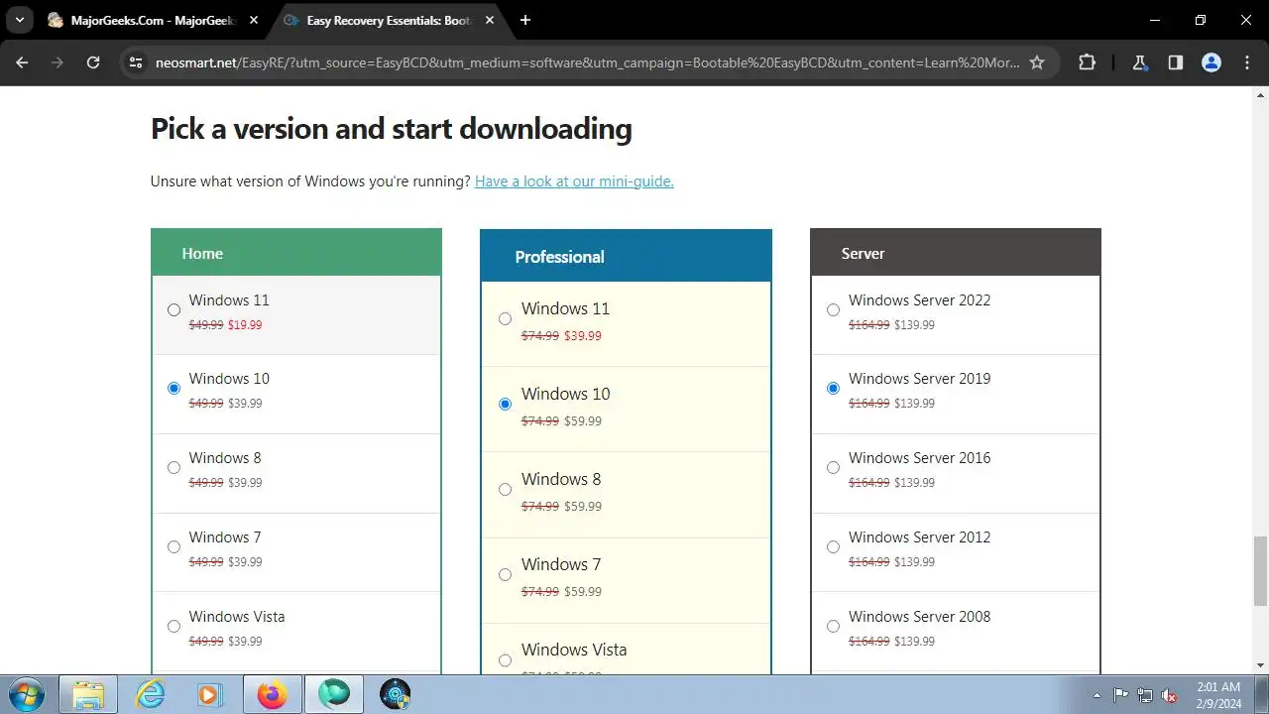
Task: Open a new browser tab
Action: pos(525,20)
